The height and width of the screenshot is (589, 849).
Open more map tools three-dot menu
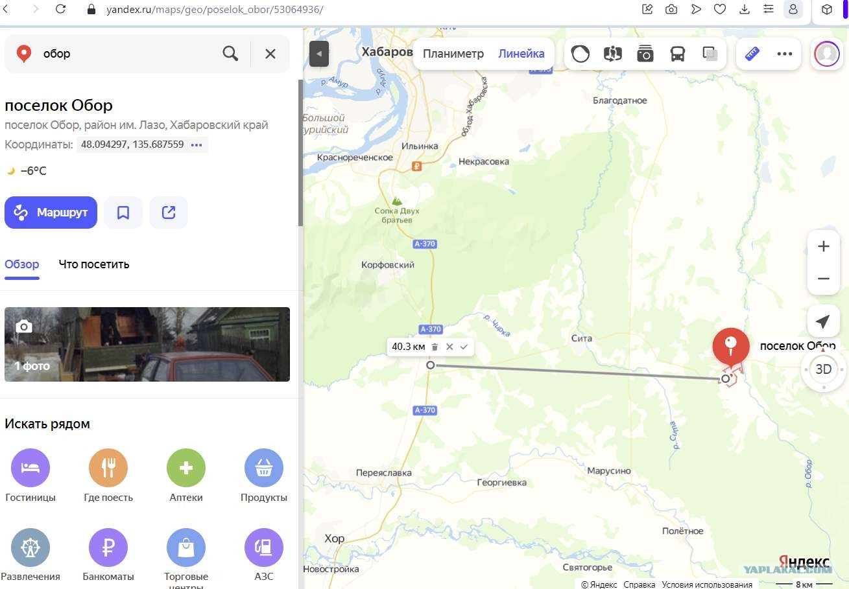785,54
